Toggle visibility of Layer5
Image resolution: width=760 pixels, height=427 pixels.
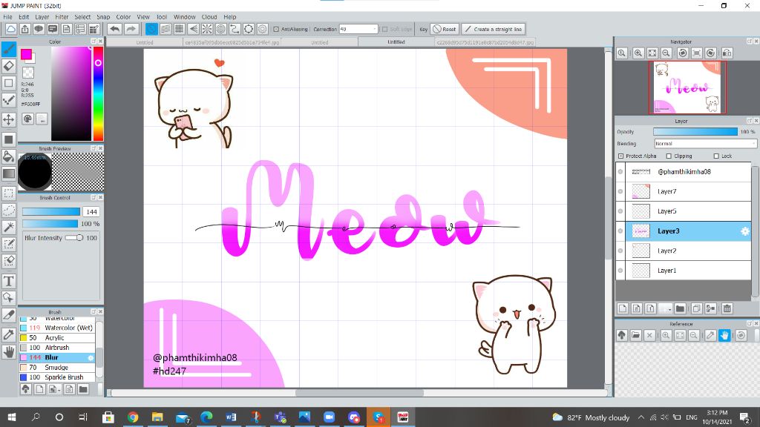click(620, 211)
